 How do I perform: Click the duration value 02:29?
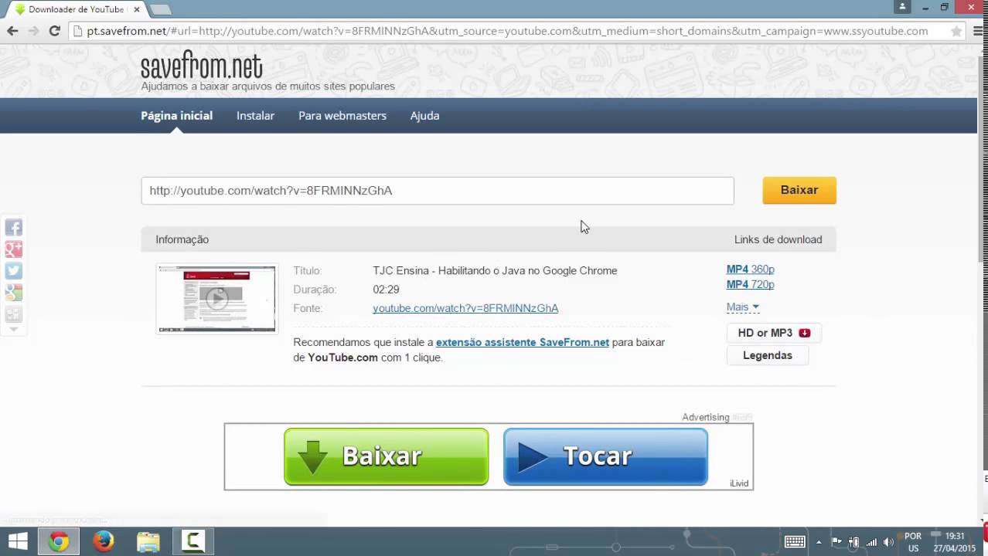pyautogui.click(x=386, y=290)
